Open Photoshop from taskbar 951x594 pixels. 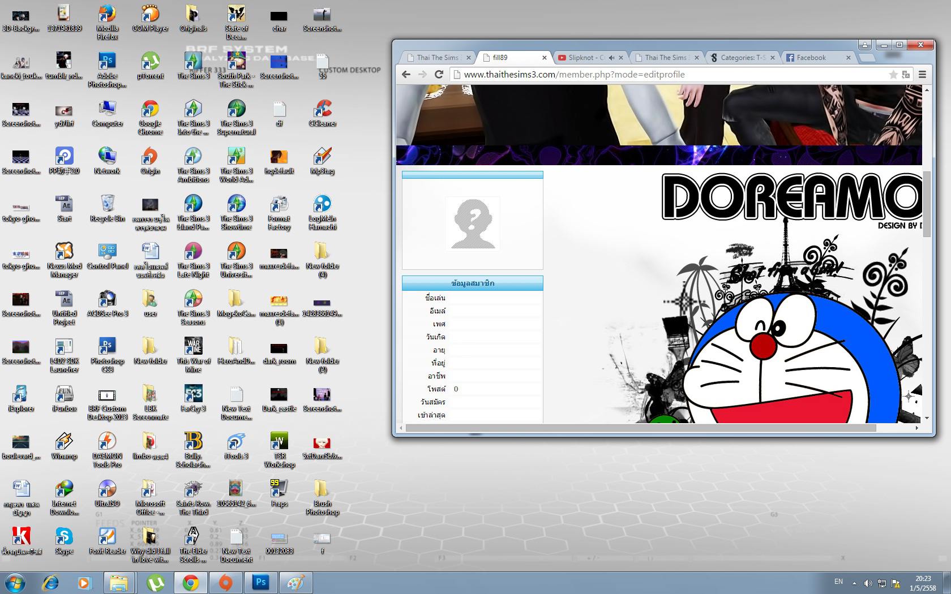[x=261, y=583]
